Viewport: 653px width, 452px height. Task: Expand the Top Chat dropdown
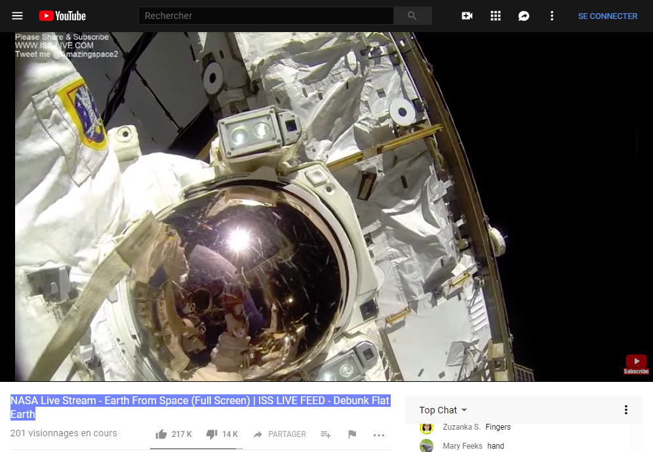(443, 410)
